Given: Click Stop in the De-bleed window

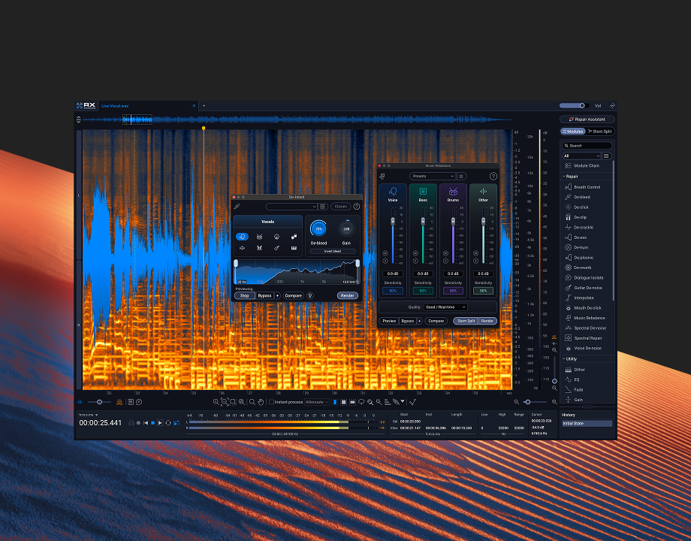Looking at the screenshot, I should click(x=245, y=296).
